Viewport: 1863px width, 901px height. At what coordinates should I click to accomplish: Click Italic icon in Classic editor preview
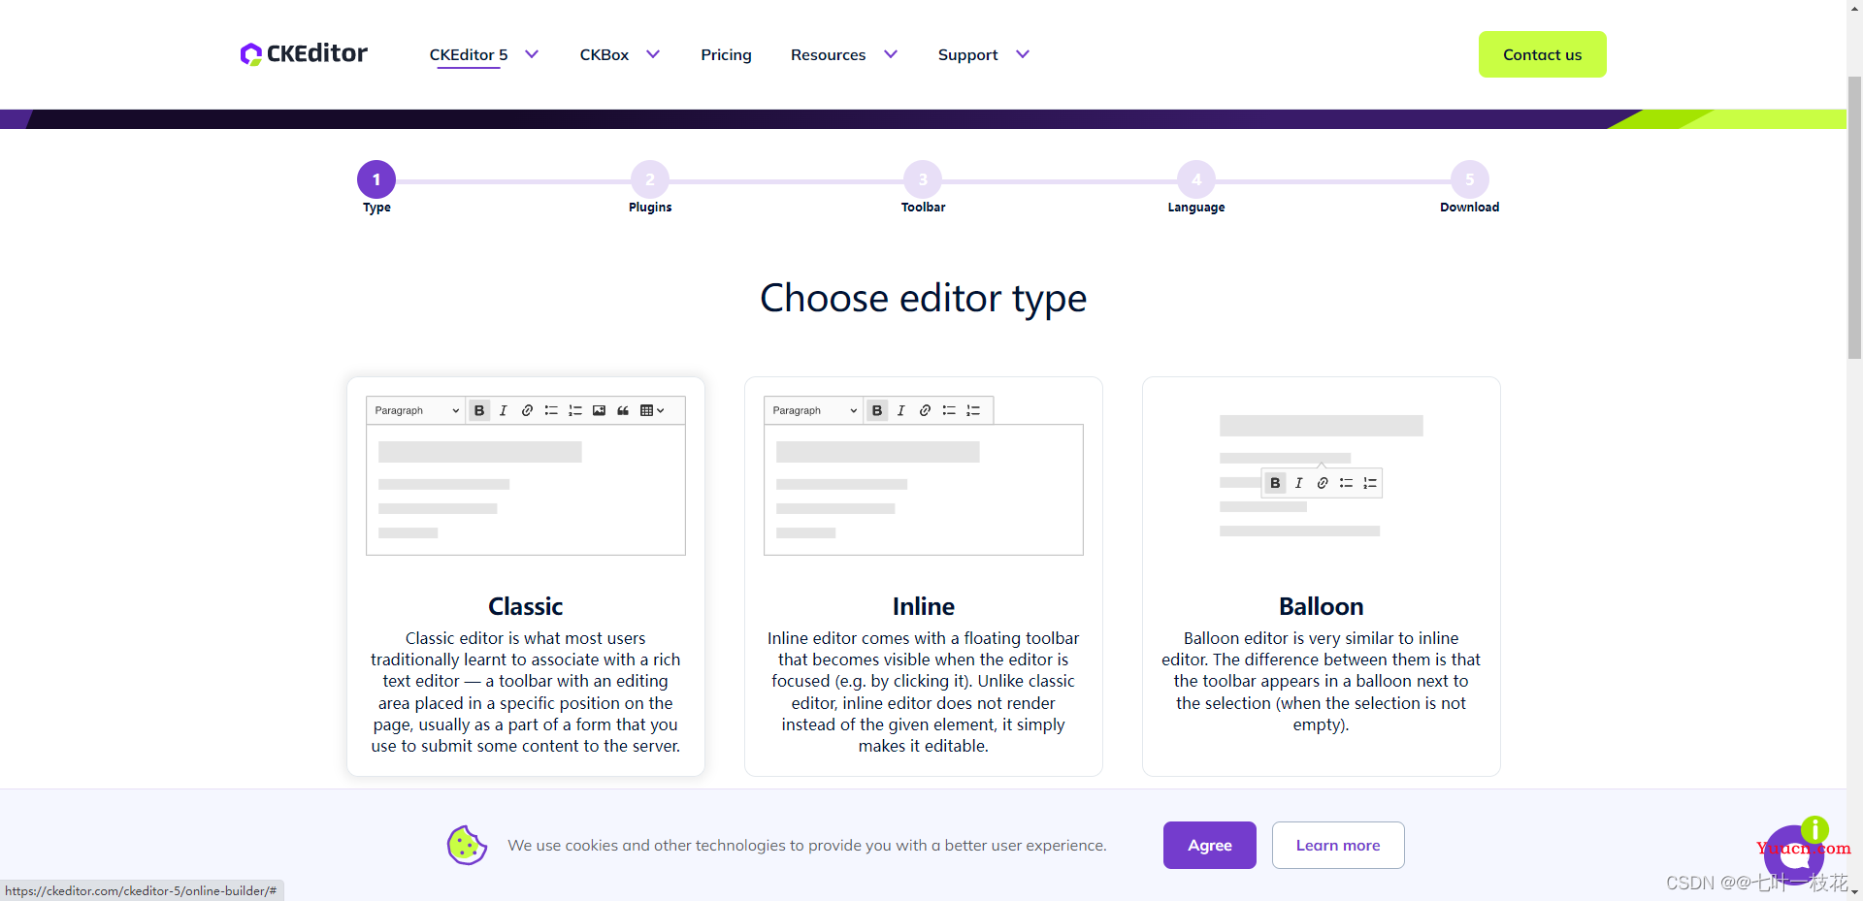click(504, 410)
